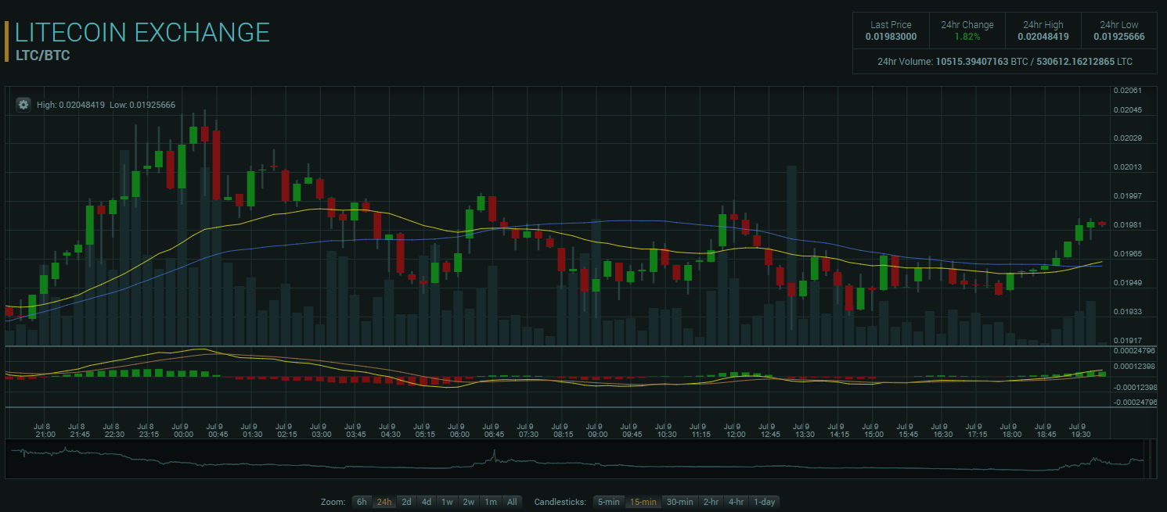Set zoom to 4d
Viewport: 1167px width, 512px height.
click(427, 502)
